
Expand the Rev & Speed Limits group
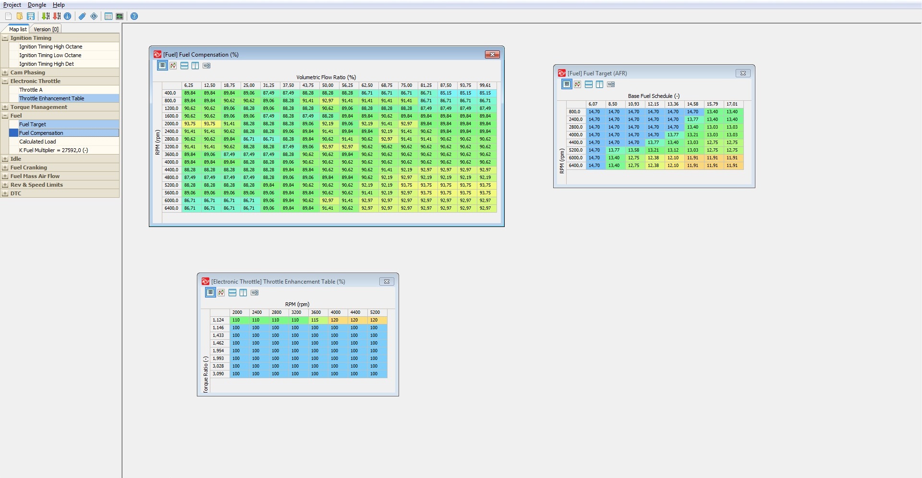[x=5, y=185]
